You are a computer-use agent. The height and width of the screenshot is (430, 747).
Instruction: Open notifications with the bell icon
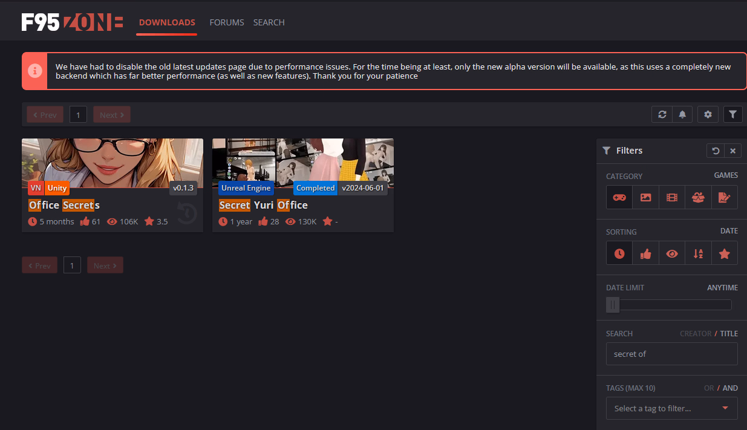point(682,114)
